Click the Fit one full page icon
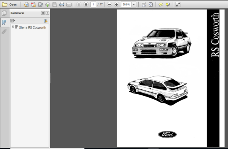 coord(151,5)
